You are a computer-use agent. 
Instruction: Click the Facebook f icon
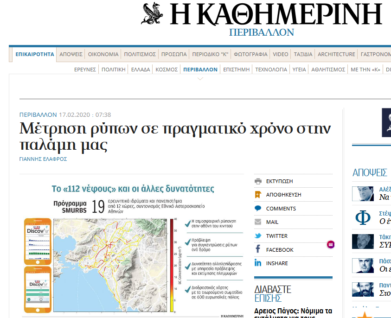258,249
